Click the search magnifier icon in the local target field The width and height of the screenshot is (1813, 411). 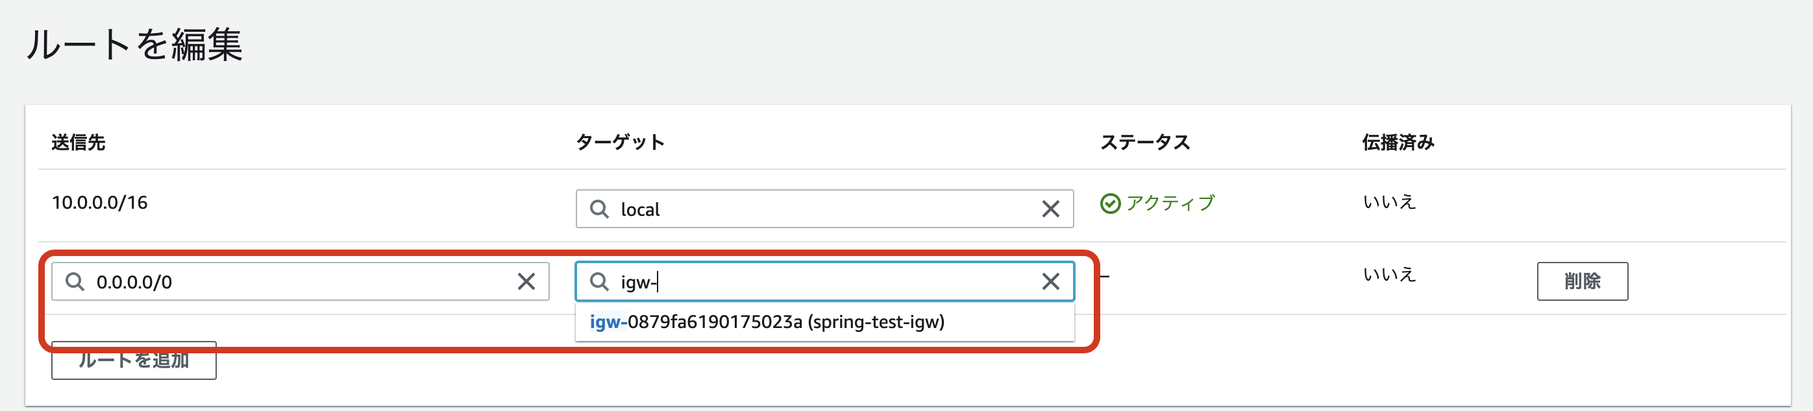599,209
